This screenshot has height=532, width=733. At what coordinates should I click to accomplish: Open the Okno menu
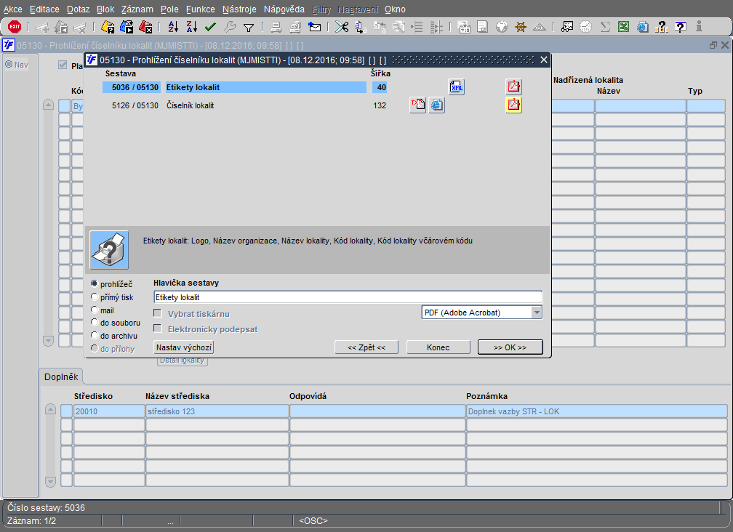click(x=395, y=9)
